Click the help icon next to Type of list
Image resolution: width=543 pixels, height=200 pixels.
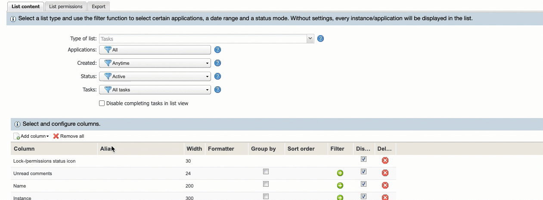tap(320, 39)
